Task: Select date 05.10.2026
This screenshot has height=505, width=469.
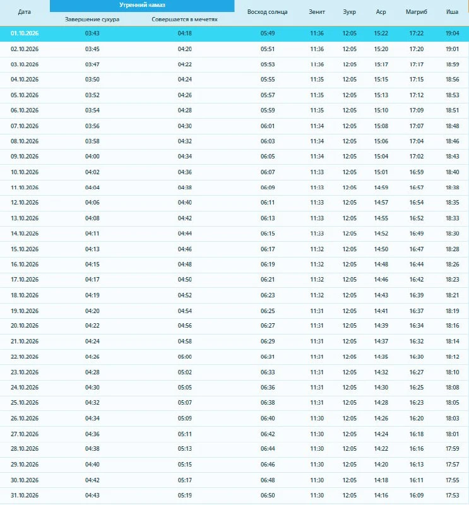Action: 25,95
